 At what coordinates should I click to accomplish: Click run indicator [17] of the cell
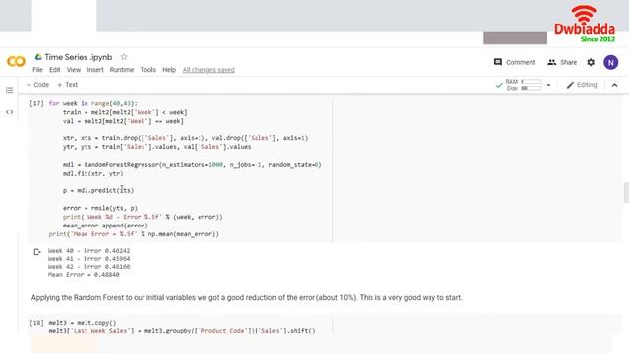pyautogui.click(x=36, y=103)
